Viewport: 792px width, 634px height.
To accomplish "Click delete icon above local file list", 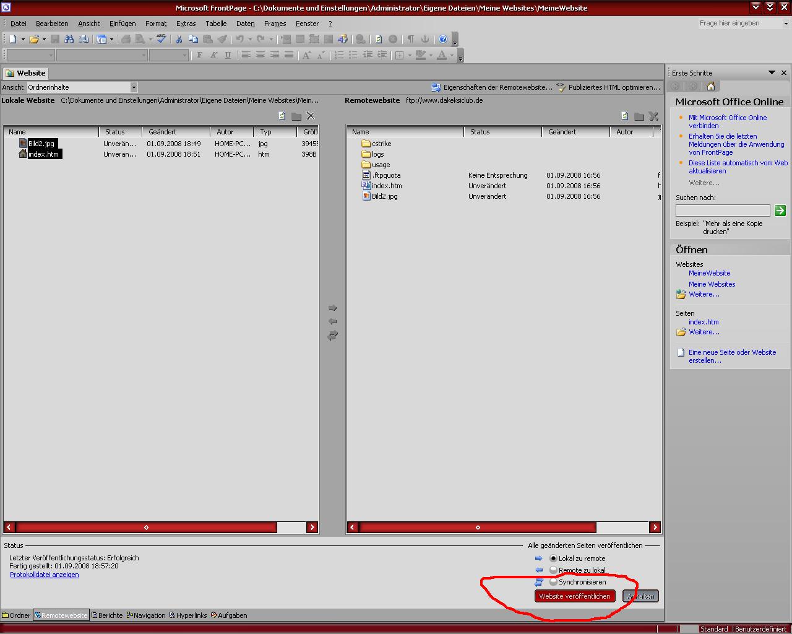I will pyautogui.click(x=311, y=116).
